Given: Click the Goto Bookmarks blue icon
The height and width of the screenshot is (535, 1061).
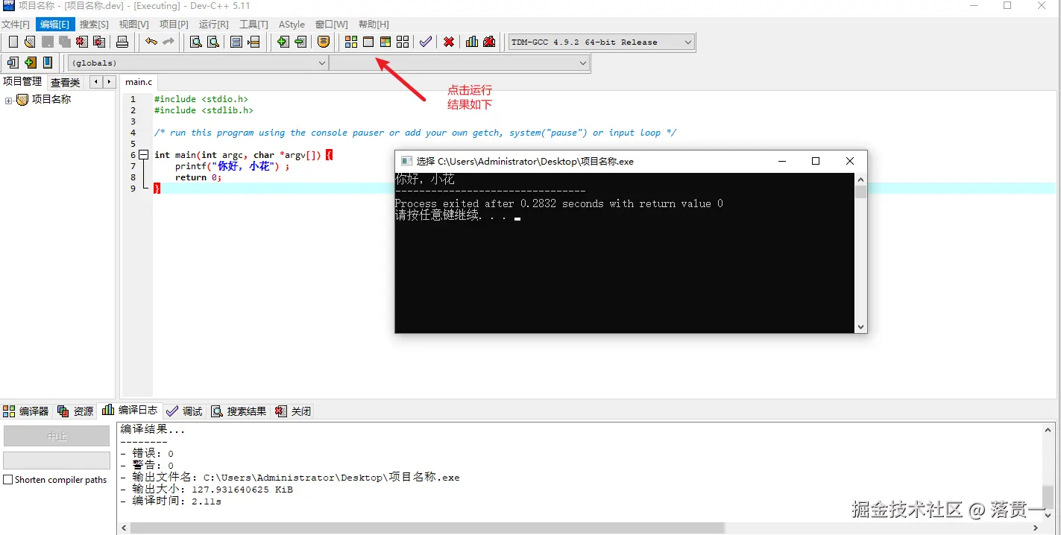Looking at the screenshot, I should [x=48, y=63].
